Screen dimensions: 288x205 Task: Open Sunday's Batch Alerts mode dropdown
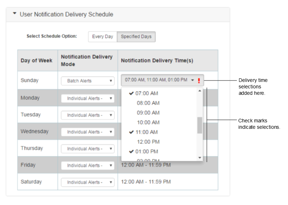tap(87, 81)
